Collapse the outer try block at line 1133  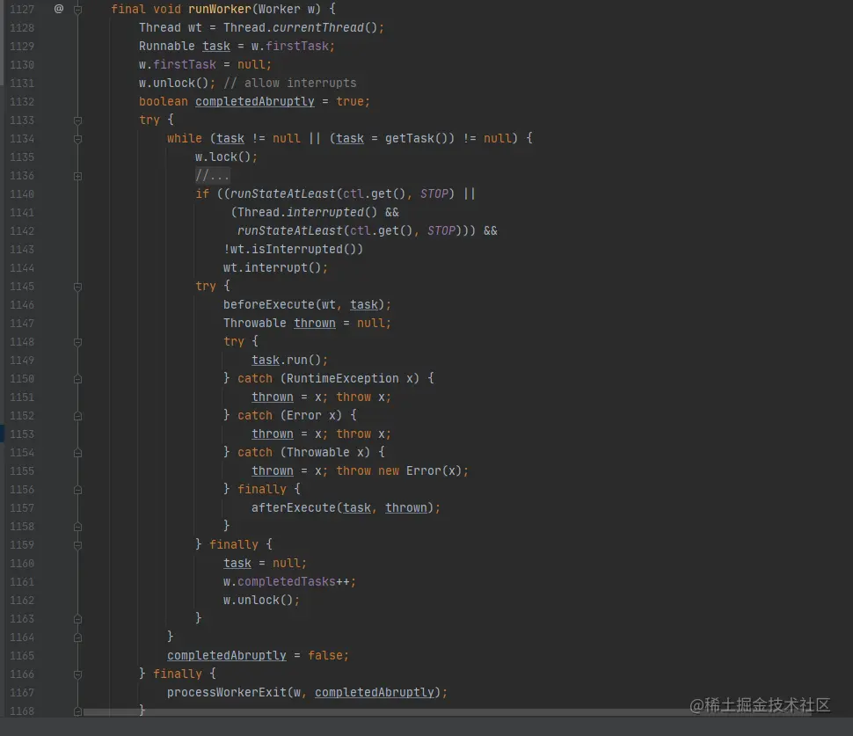pos(77,120)
